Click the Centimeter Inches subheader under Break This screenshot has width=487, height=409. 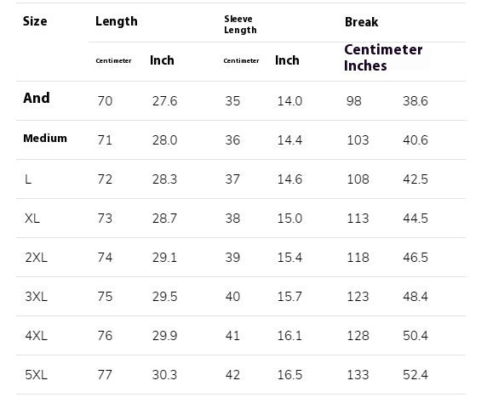point(383,58)
